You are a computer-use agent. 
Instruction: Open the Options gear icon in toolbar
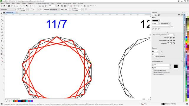click(85, 6)
